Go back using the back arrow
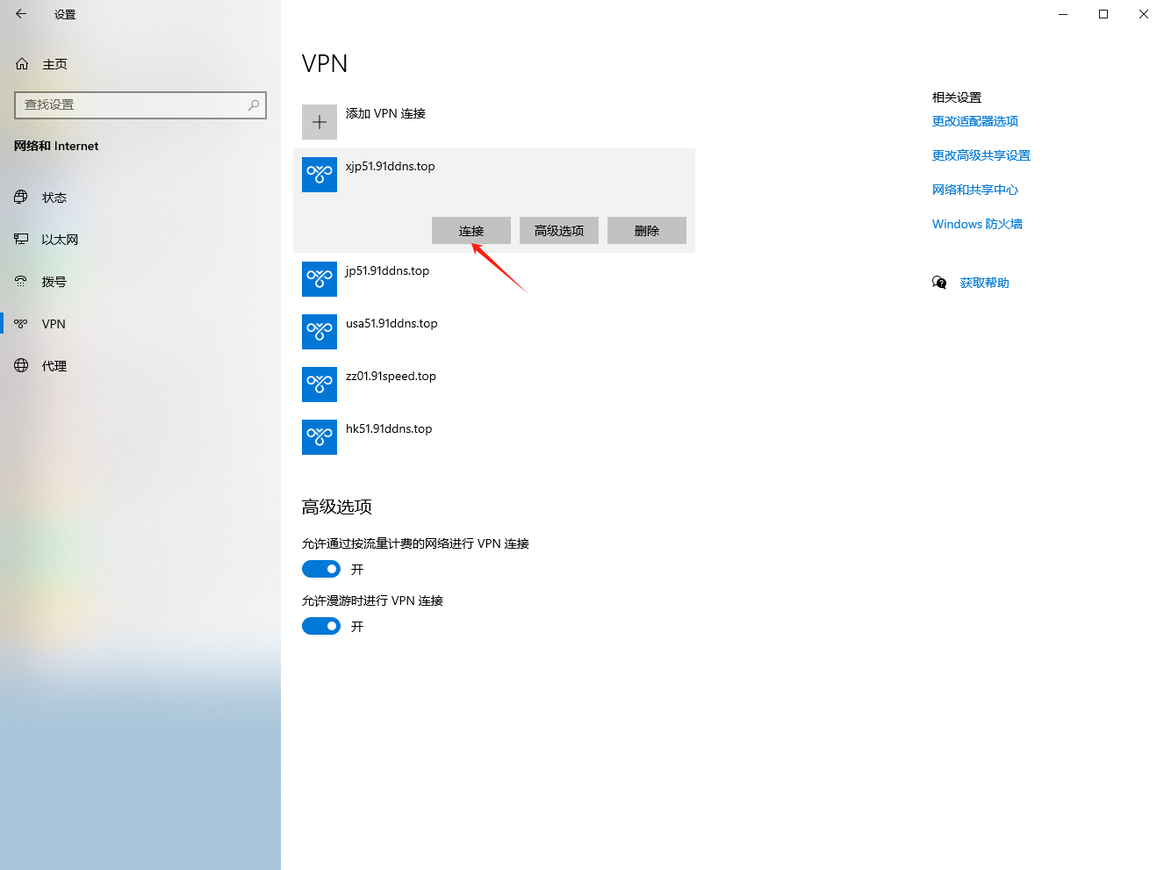Image resolution: width=1164 pixels, height=870 pixels. (x=21, y=14)
